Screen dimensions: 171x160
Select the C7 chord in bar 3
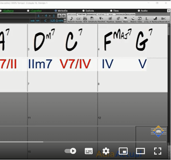[x=74, y=40]
